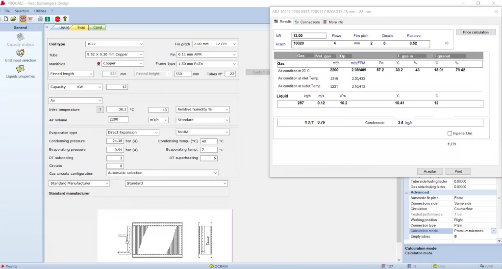Image resolution: width=502 pixels, height=269 pixels.
Task: Click the Aceptar button
Action: coord(429,171)
